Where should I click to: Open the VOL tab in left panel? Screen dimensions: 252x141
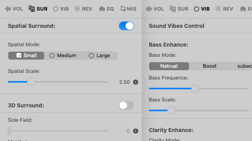coord(14,9)
